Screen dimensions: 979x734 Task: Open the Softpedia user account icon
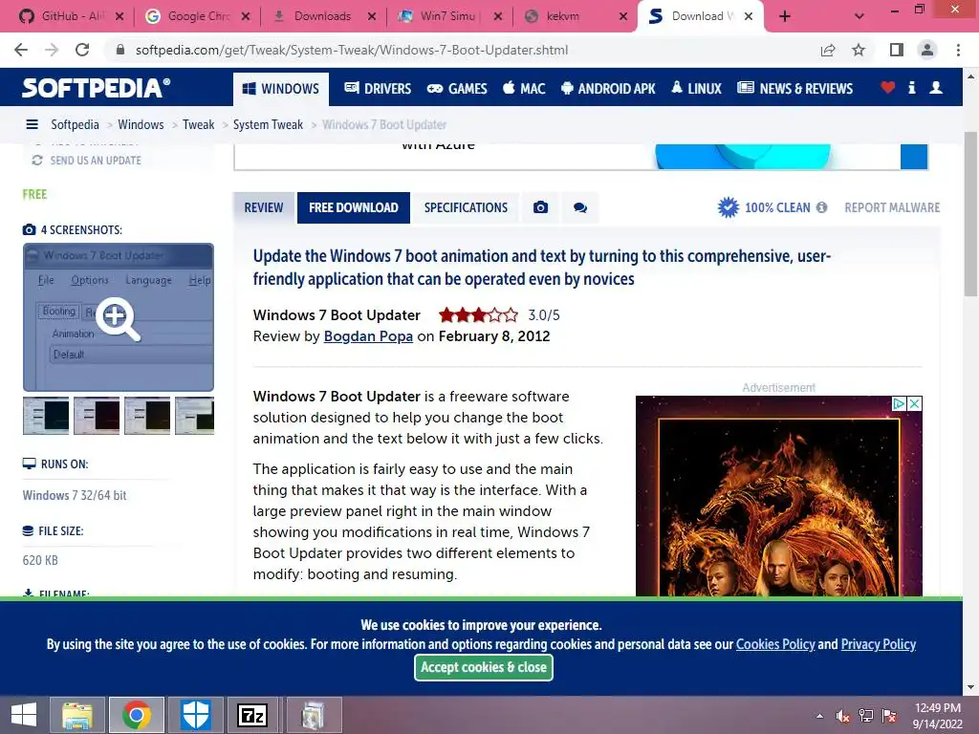936,88
